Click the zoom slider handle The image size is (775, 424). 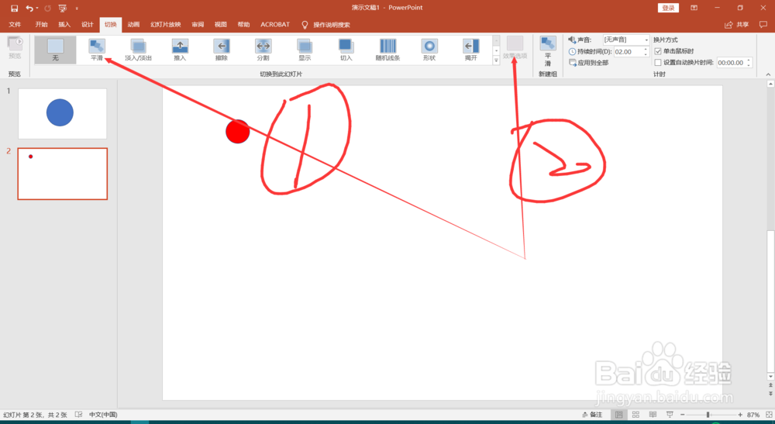click(x=708, y=415)
